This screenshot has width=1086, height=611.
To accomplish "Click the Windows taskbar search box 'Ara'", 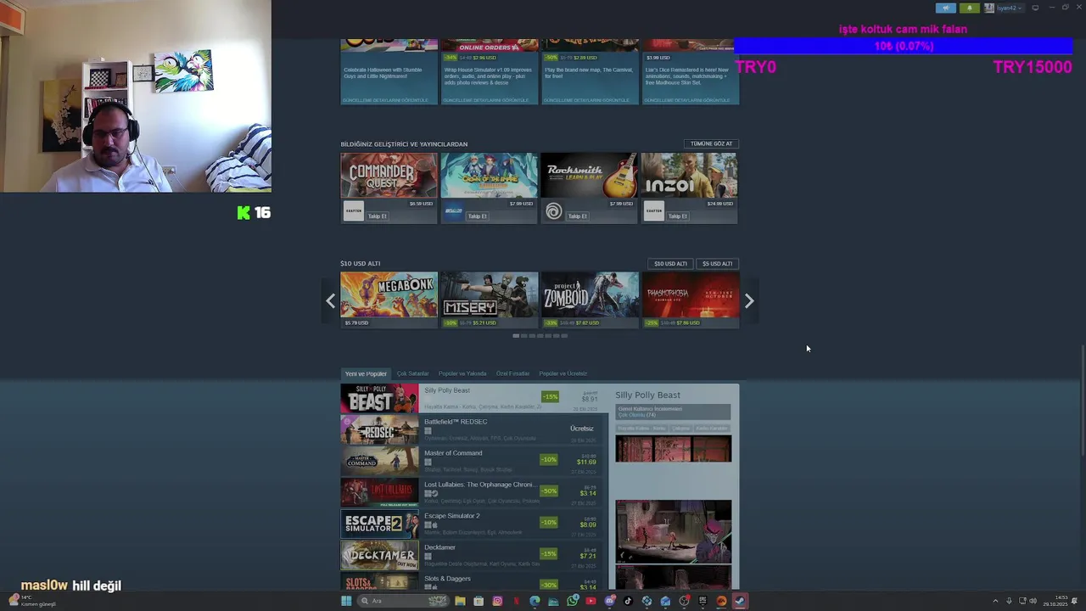I will point(403,601).
